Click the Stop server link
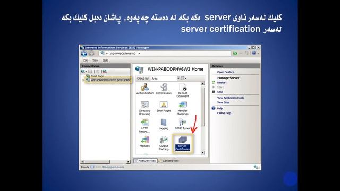This screenshot has width=340, height=191. [220, 92]
